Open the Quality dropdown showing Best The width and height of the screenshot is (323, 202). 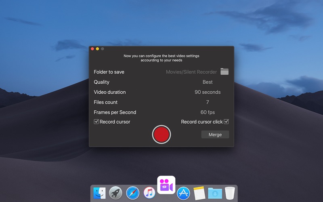pos(208,82)
